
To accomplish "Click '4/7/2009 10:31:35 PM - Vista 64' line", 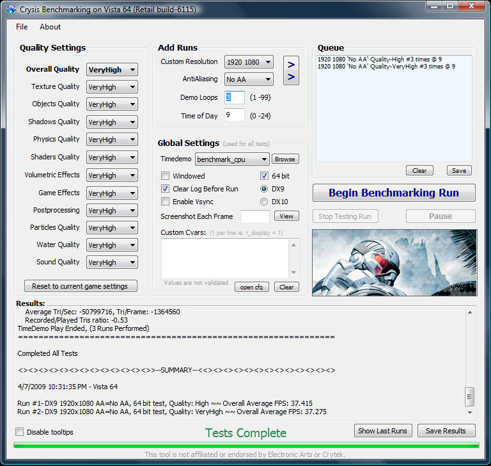I will coord(68,387).
